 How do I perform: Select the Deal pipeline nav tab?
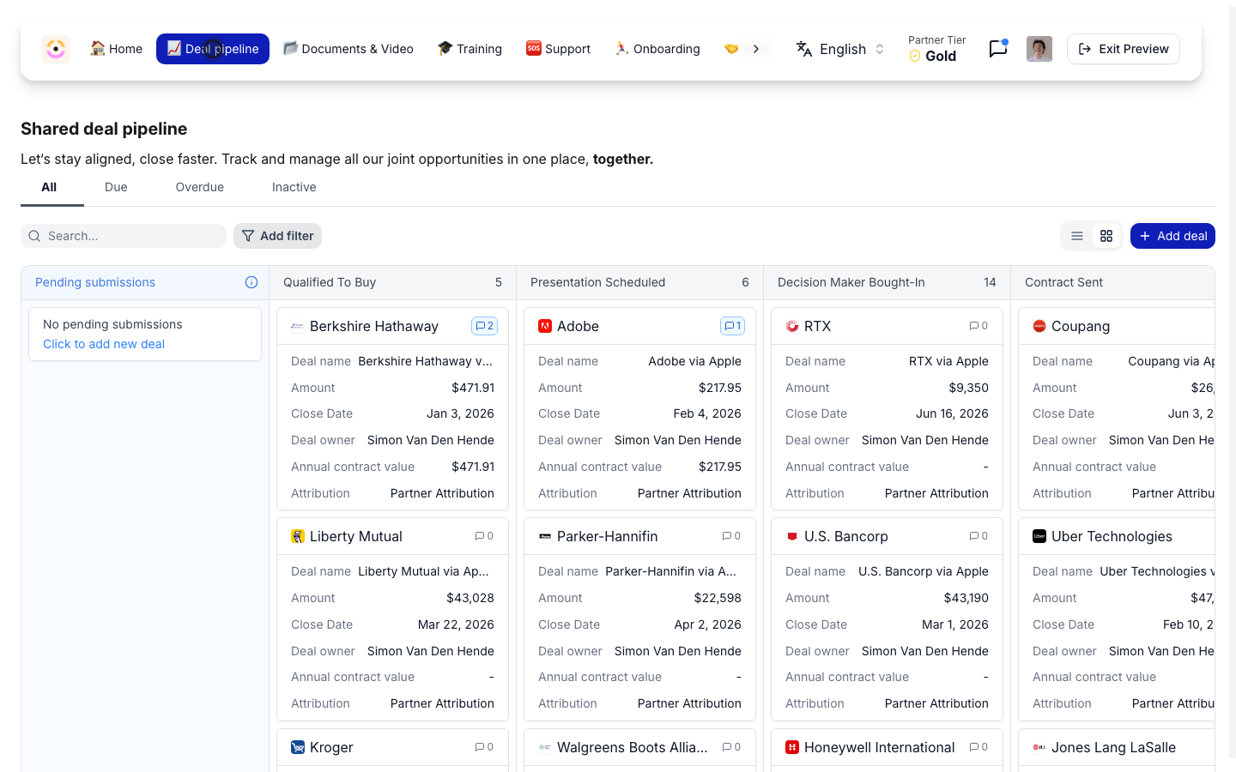(213, 49)
